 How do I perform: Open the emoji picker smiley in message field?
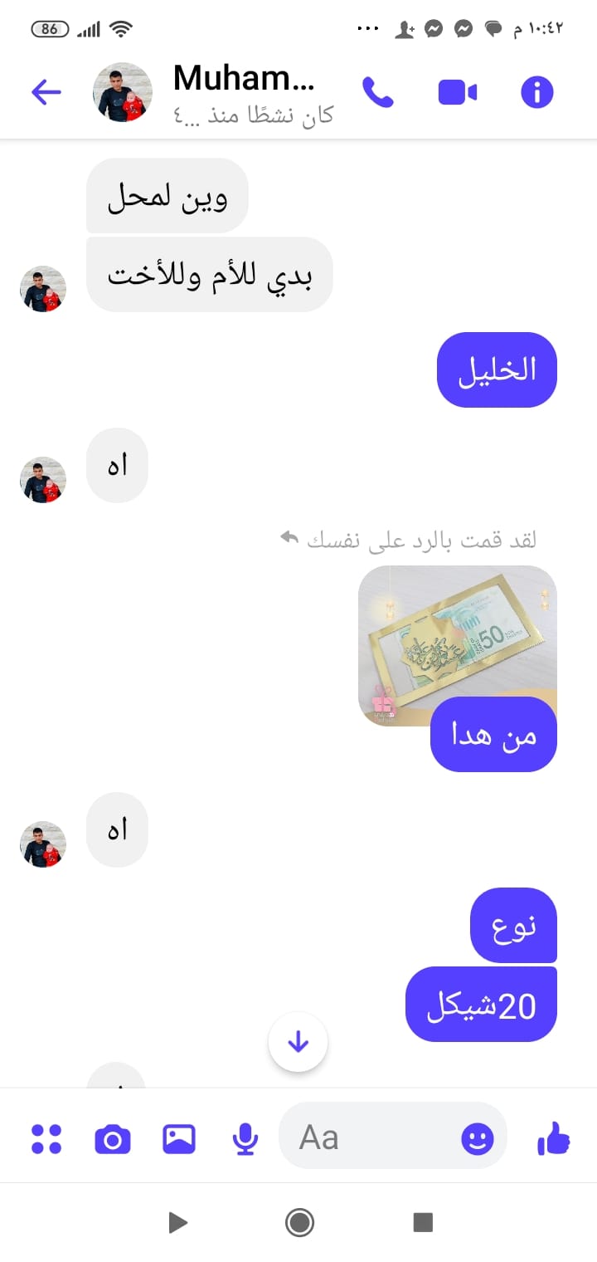tap(478, 1138)
